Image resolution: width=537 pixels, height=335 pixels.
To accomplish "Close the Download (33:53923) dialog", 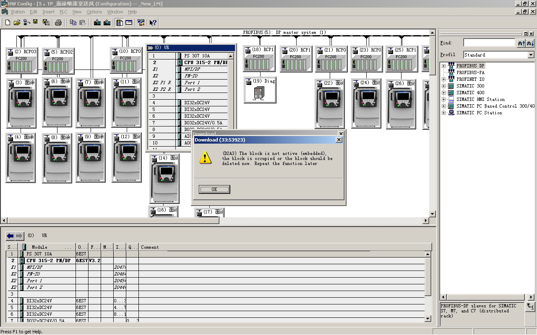I will [x=339, y=140].
